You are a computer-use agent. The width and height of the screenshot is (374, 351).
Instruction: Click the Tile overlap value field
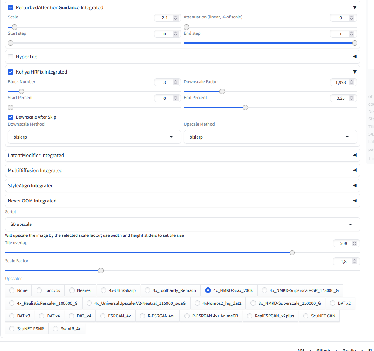[x=346, y=243]
